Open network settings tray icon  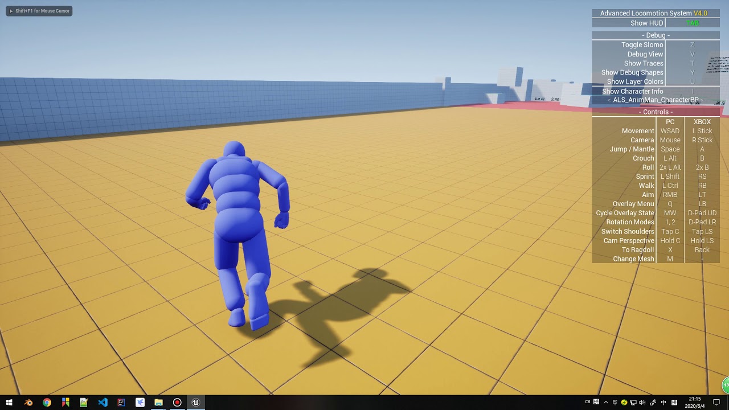pos(633,403)
